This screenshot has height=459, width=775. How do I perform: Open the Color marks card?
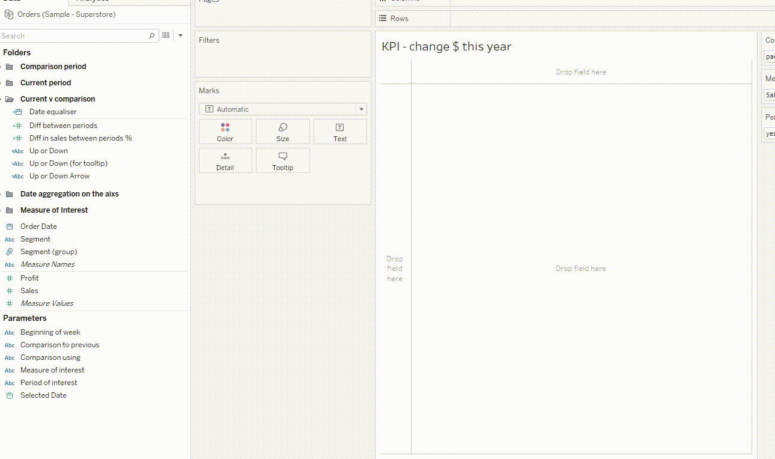pyautogui.click(x=225, y=132)
